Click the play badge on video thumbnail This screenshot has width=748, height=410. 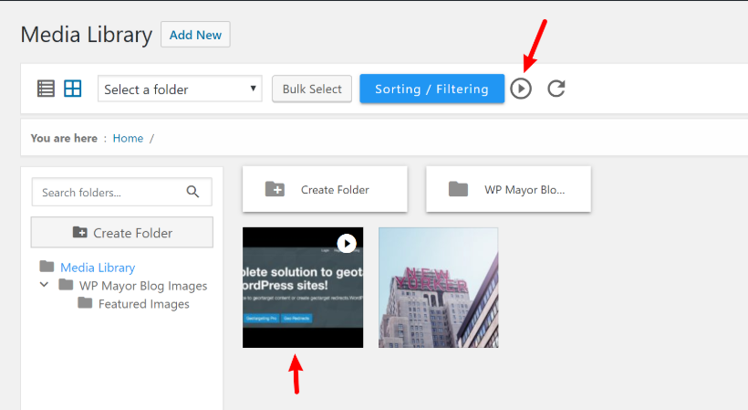click(347, 244)
